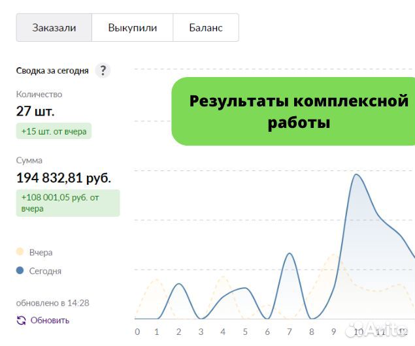The height and width of the screenshot is (346, 415).
Task: Click the обновлено в 14:28 timestamp
Action: 53,303
